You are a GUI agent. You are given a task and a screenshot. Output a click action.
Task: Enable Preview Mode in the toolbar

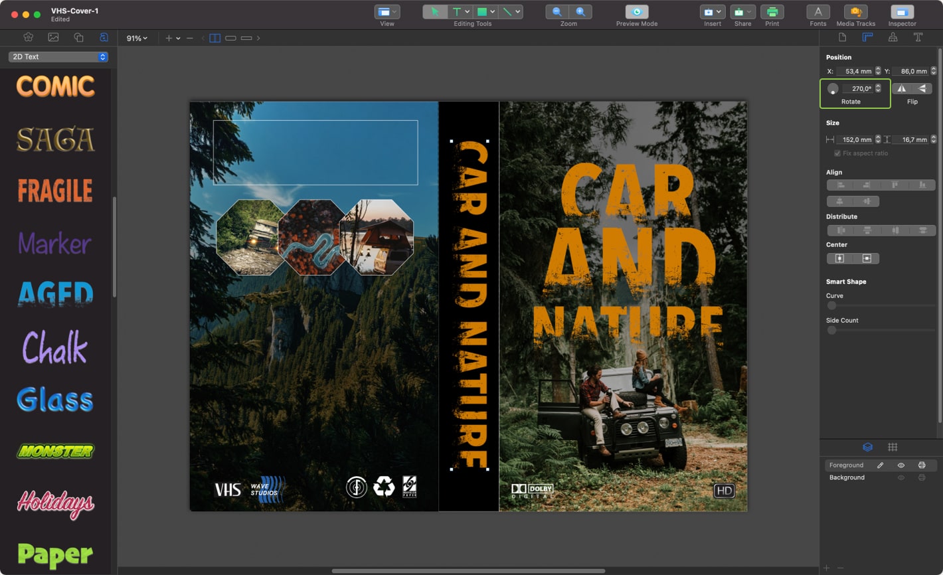[x=636, y=11]
